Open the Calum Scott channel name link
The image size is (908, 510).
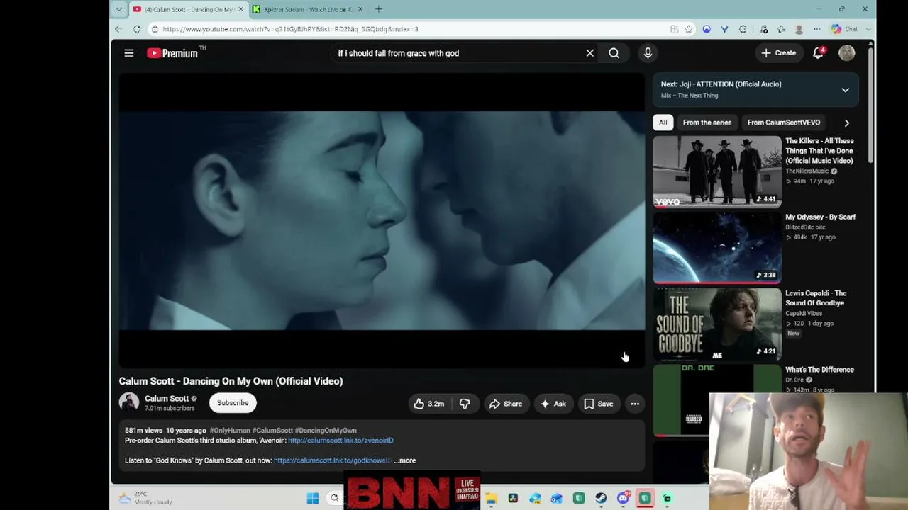167,398
